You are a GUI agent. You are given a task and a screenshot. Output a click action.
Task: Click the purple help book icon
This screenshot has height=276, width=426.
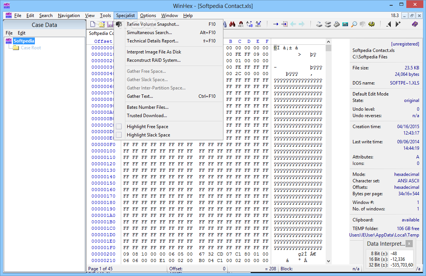415,24
